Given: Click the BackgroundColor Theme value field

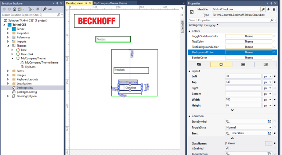Looking at the screenshot, I should click(x=249, y=52).
